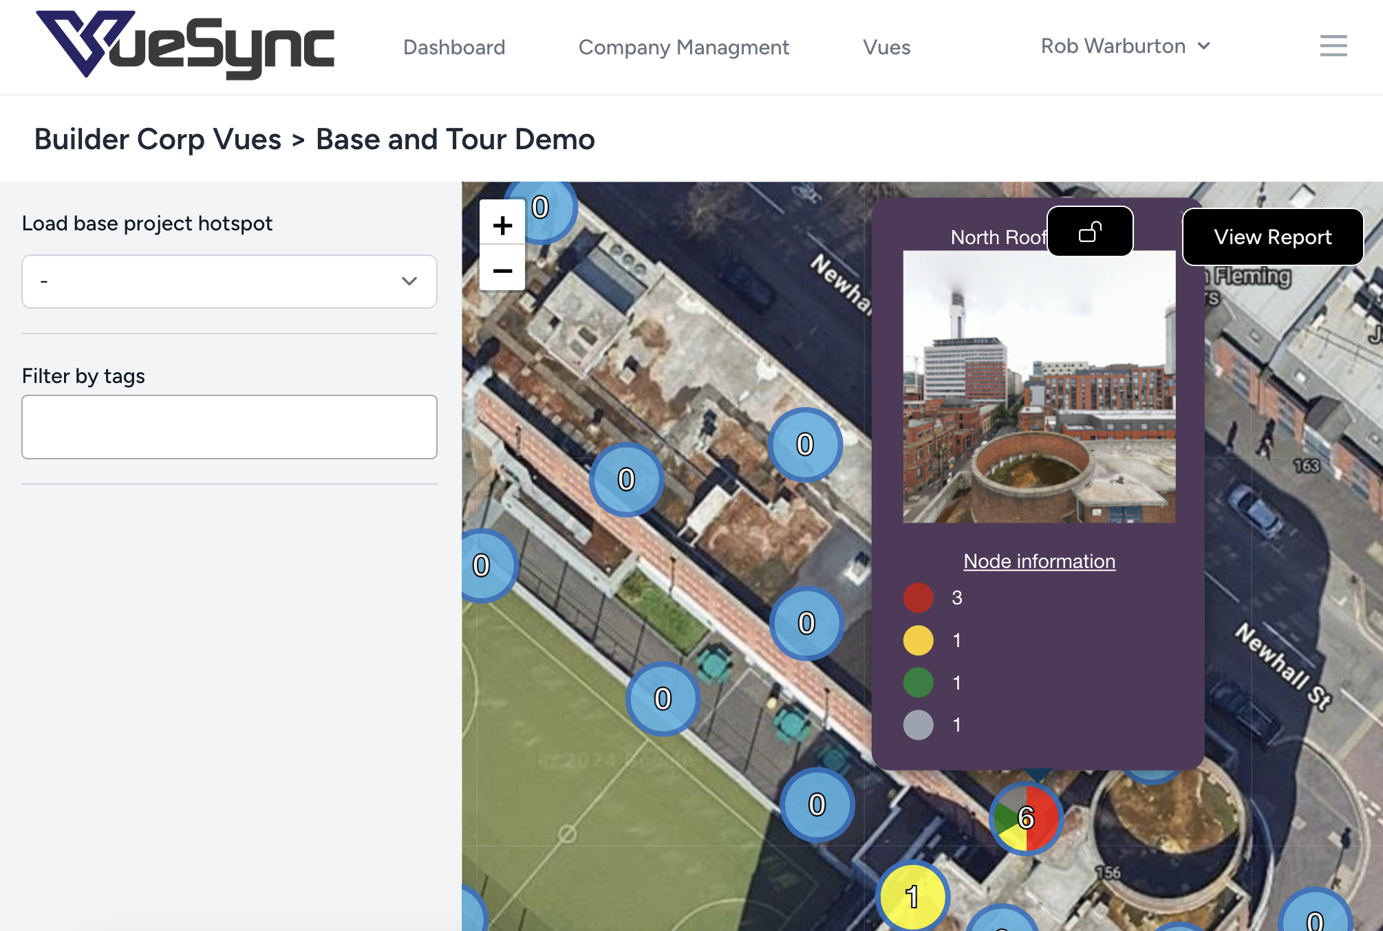Go to the Dashboard menu item
Image resolution: width=1383 pixels, height=931 pixels.
(454, 47)
